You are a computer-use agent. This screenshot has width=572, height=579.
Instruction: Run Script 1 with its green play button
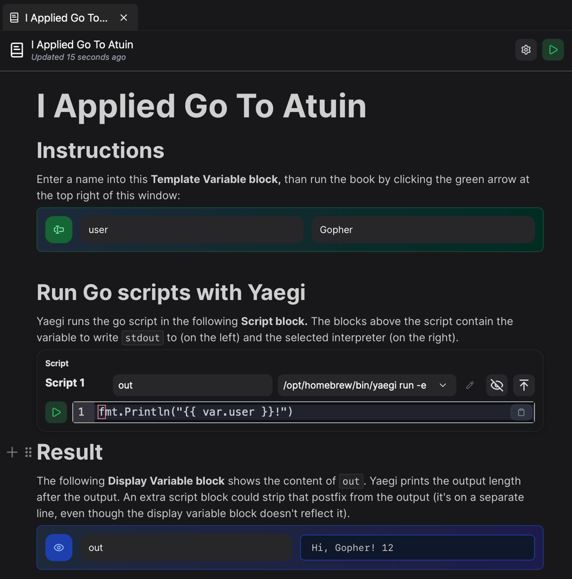[55, 412]
